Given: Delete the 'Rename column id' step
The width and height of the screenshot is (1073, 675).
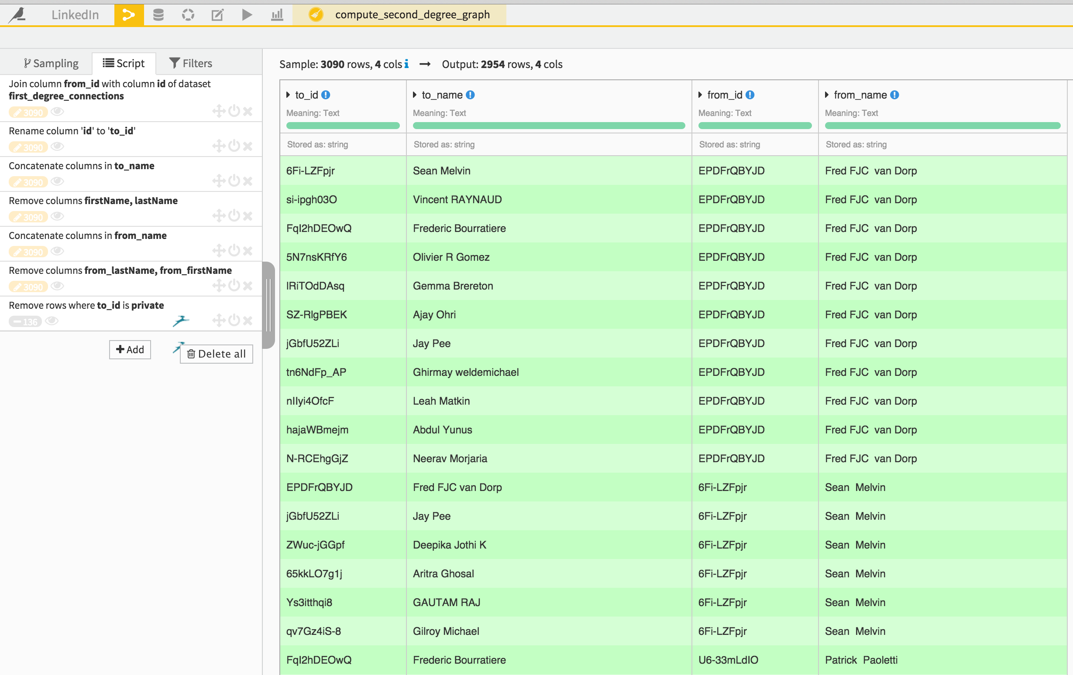Looking at the screenshot, I should [248, 146].
